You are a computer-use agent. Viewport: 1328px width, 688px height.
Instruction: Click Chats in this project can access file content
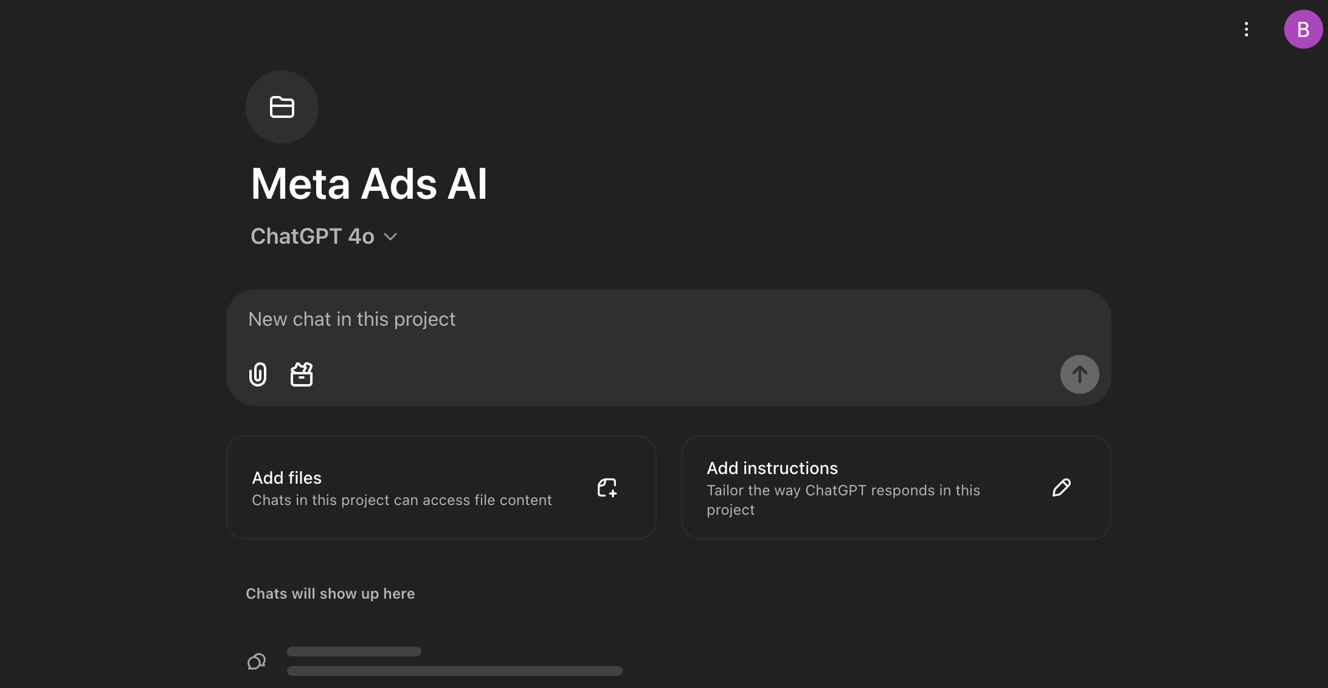coord(402,500)
